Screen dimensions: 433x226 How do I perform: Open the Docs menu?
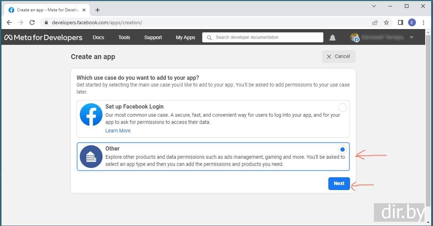pyautogui.click(x=98, y=37)
